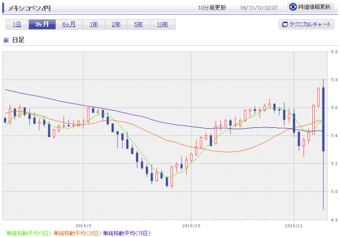Image resolution: width=340 pixels, height=237 pixels.
Task: Select the 3ヶ月 period tab
Action: click(x=42, y=25)
